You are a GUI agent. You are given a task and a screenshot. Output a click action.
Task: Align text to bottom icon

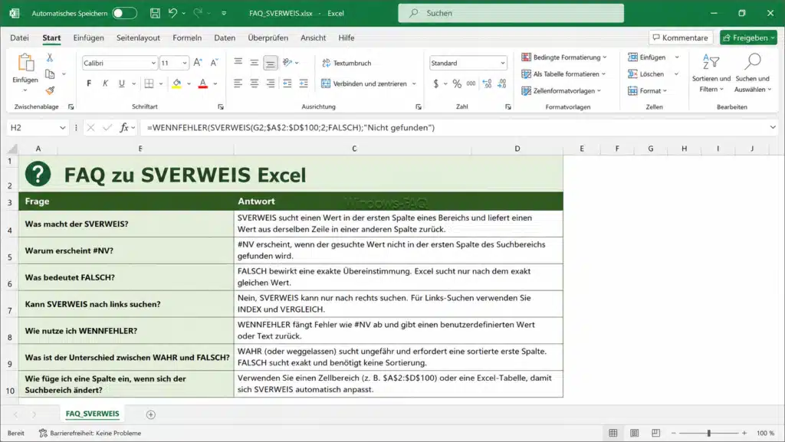point(271,63)
